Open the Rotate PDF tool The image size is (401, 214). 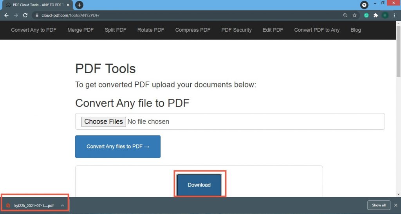[151, 30]
